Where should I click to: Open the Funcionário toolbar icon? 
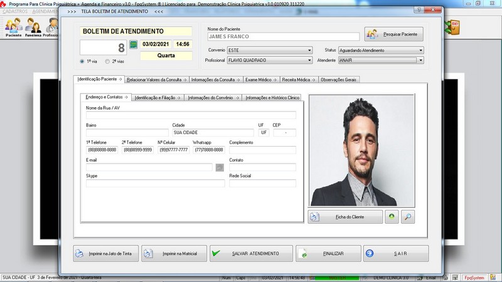33,27
